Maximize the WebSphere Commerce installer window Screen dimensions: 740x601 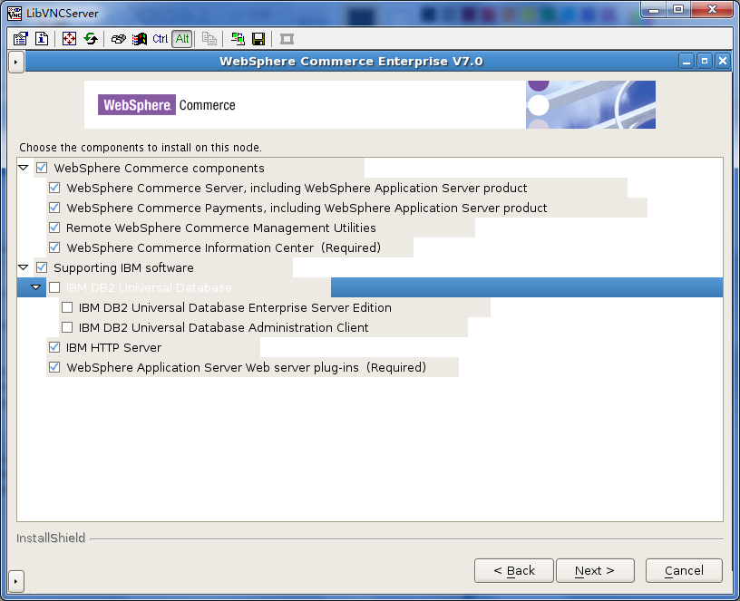[x=705, y=62]
